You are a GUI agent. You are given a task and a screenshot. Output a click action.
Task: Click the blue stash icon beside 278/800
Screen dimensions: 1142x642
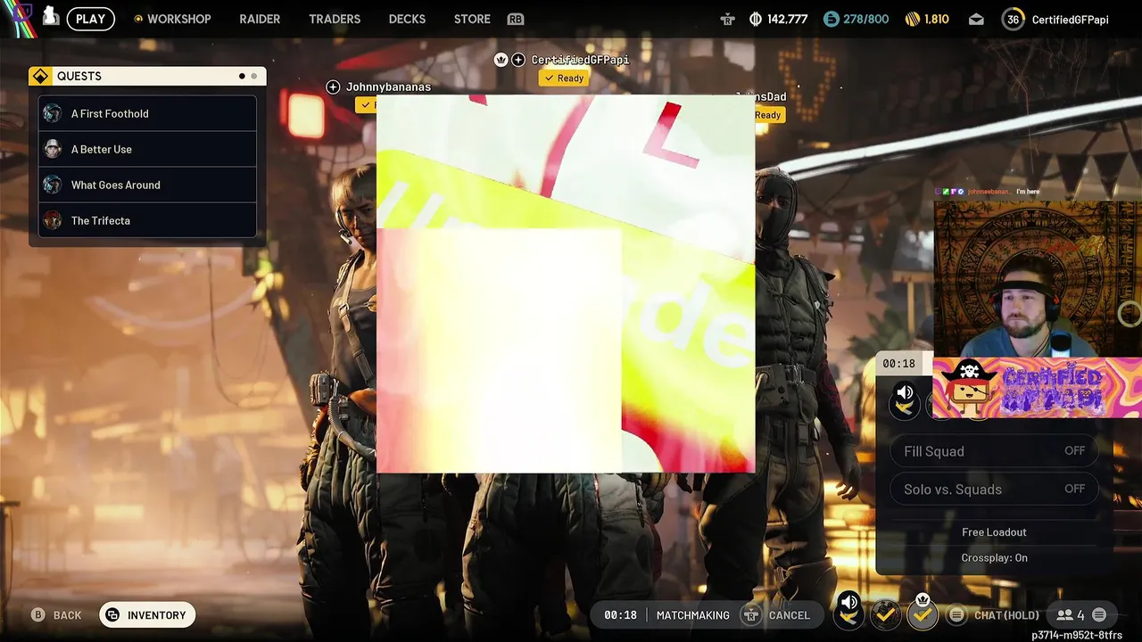[x=831, y=19]
